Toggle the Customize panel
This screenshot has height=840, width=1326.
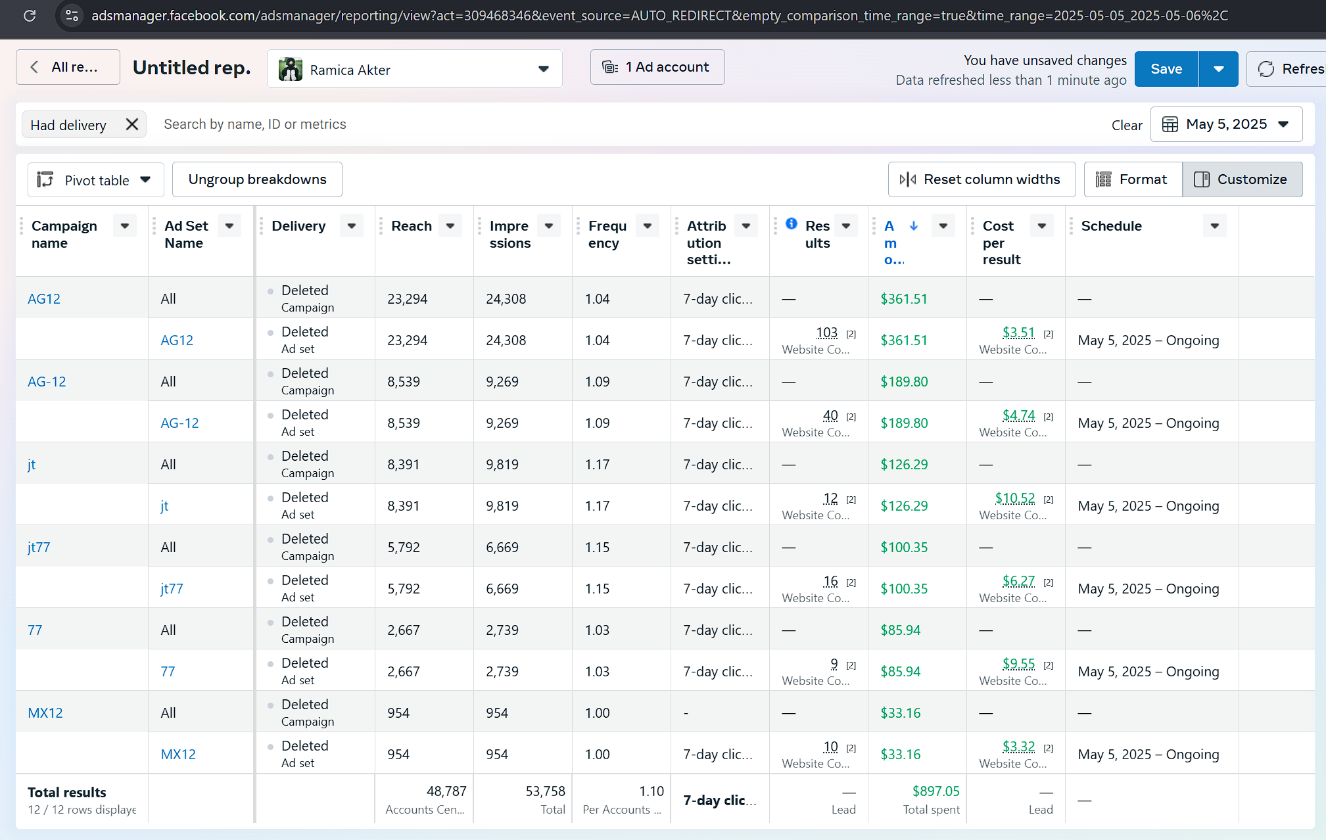pyautogui.click(x=1241, y=179)
